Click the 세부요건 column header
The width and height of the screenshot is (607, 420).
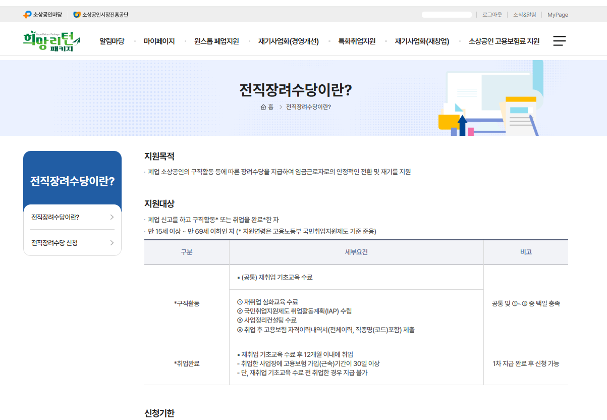[356, 252]
